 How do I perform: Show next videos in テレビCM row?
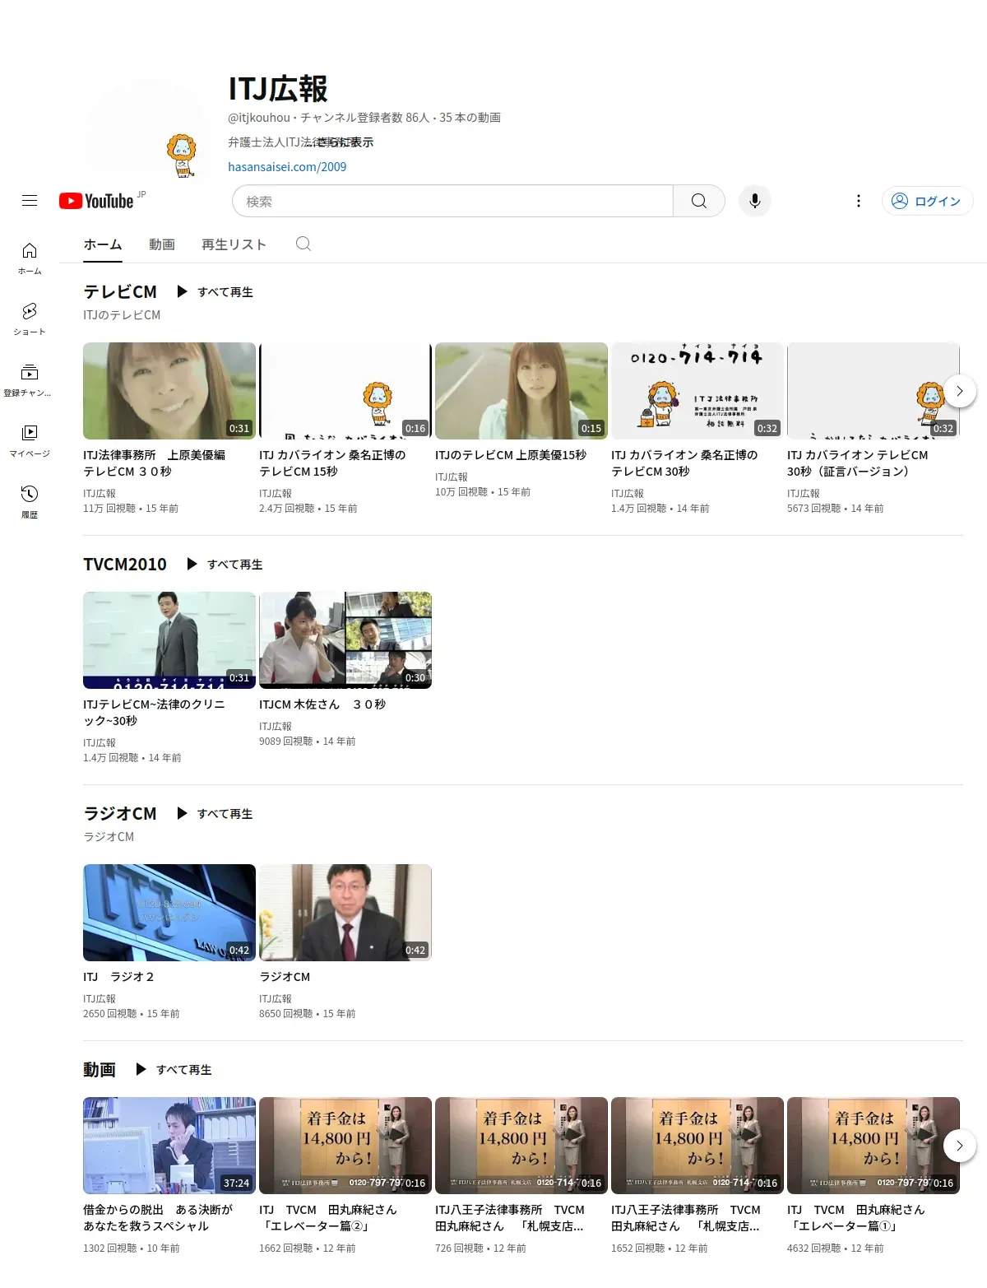coord(960,391)
